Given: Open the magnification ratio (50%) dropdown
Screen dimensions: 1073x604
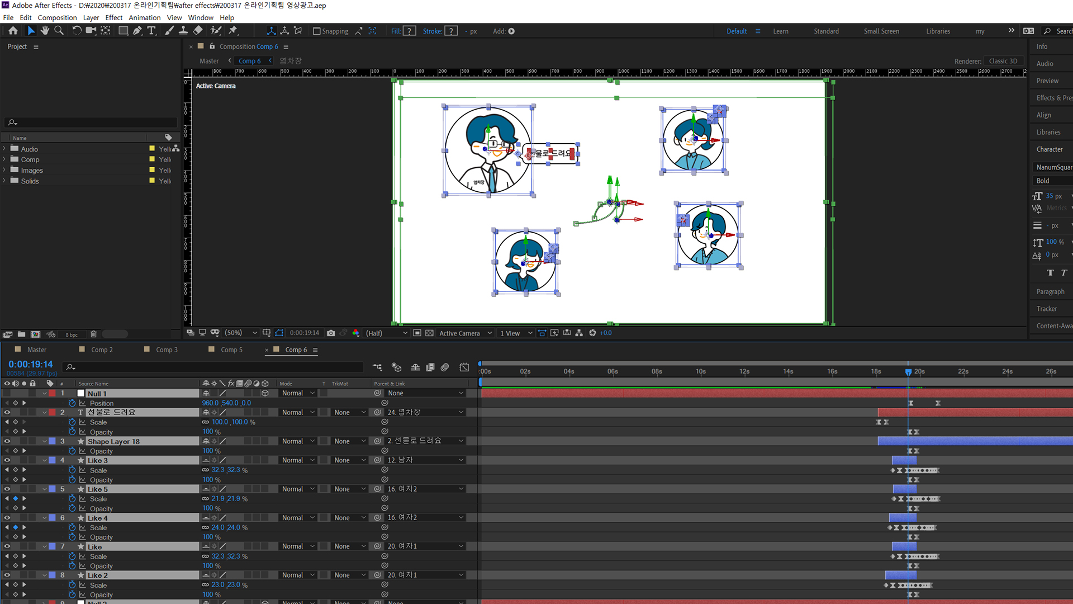Looking at the screenshot, I should [x=240, y=333].
